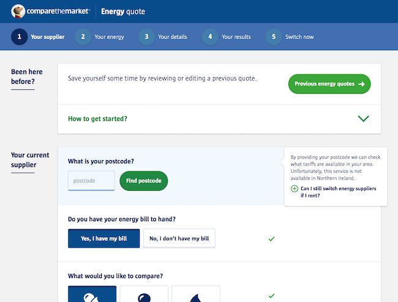The image size is (398, 302).
Task: Click the What is your postcode? label
Action: 101,161
